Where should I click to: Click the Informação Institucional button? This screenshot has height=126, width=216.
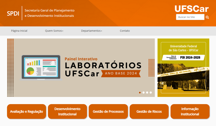point(190,111)
